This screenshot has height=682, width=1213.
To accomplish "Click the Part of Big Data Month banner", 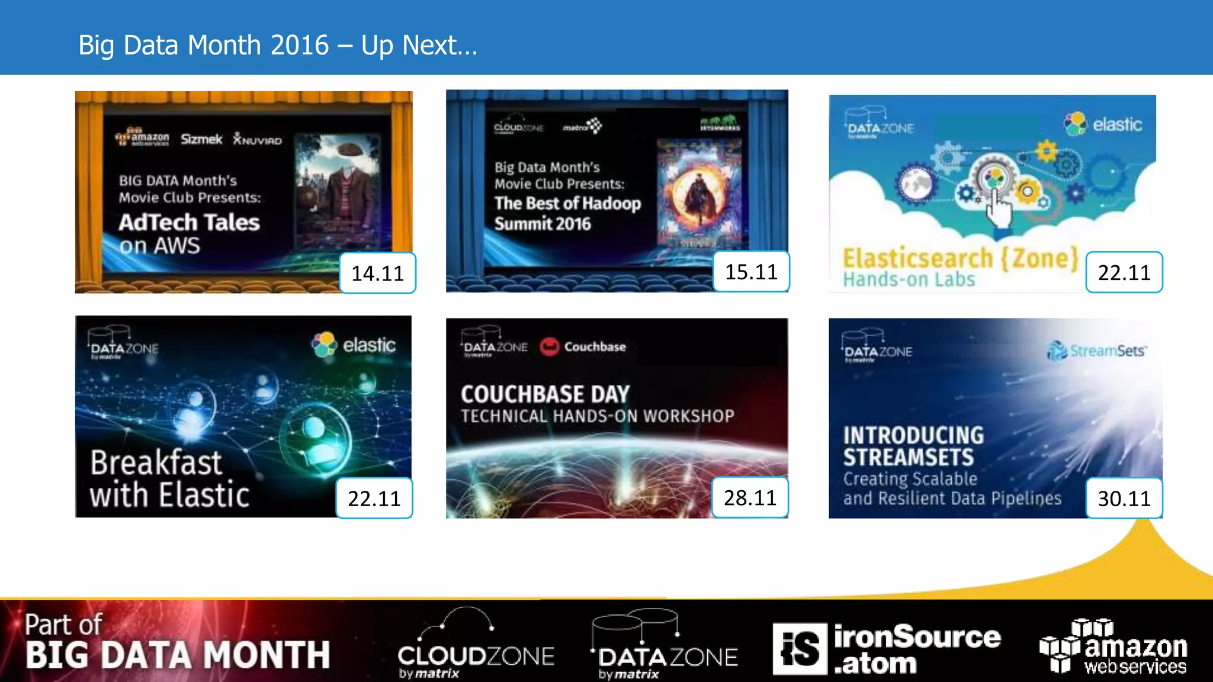I will 177,642.
